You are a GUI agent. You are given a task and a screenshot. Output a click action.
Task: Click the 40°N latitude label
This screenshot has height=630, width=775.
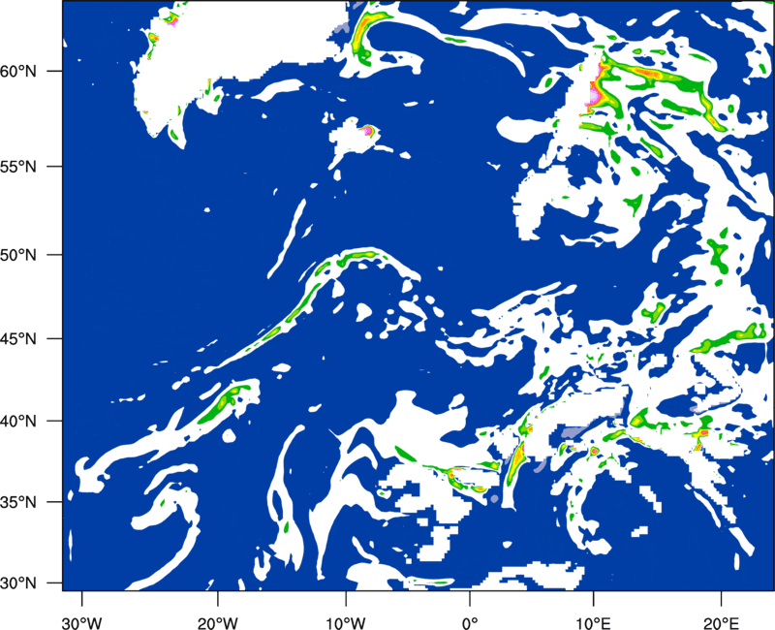pyautogui.click(x=18, y=421)
